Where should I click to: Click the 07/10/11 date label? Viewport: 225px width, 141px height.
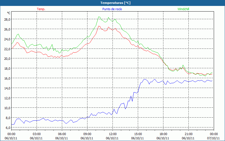pos(213,138)
